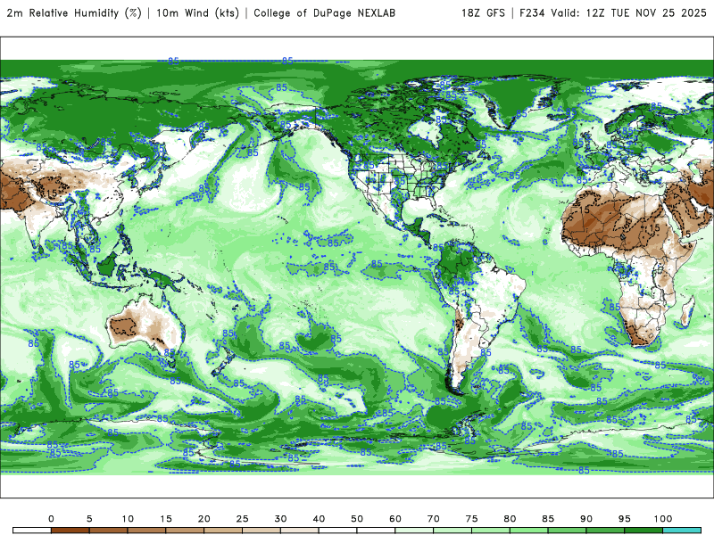Click the legend value "60"

point(395,519)
